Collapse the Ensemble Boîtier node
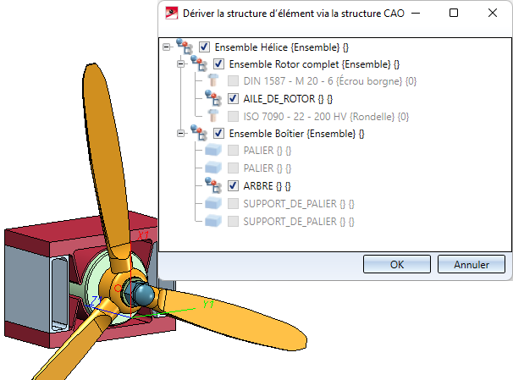 pyautogui.click(x=181, y=134)
